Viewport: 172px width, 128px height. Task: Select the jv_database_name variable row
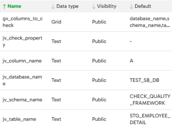[x=86, y=80]
